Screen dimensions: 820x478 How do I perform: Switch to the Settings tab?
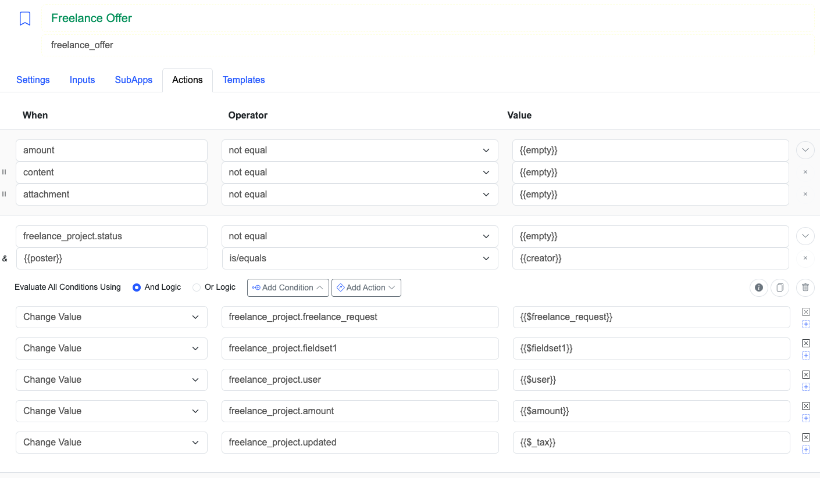click(x=33, y=80)
